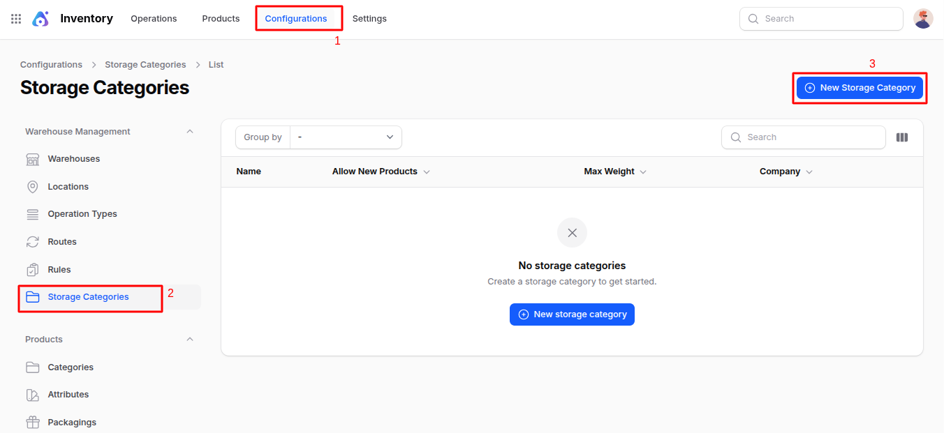Click the Inventory app logo
944x433 pixels.
click(40, 18)
